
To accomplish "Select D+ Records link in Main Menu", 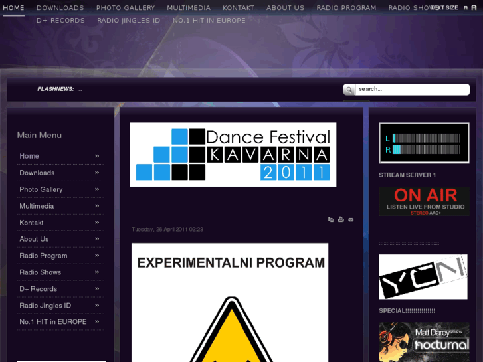I will tap(38, 289).
